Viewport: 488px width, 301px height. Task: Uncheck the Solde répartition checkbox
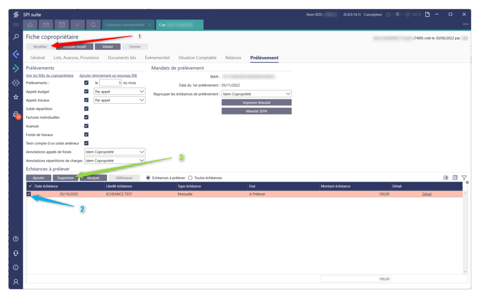(x=86, y=109)
